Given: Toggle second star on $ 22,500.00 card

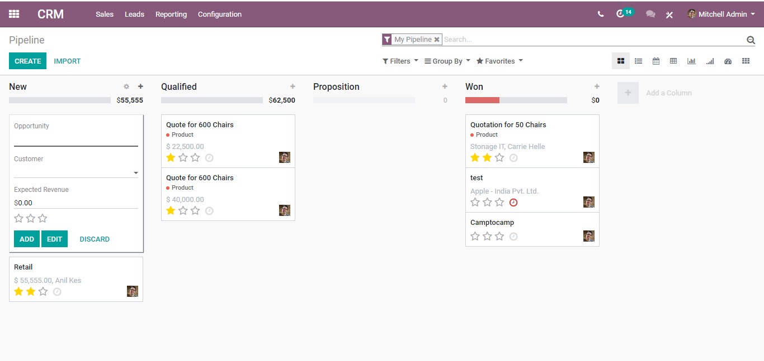Looking at the screenshot, I should coord(183,157).
